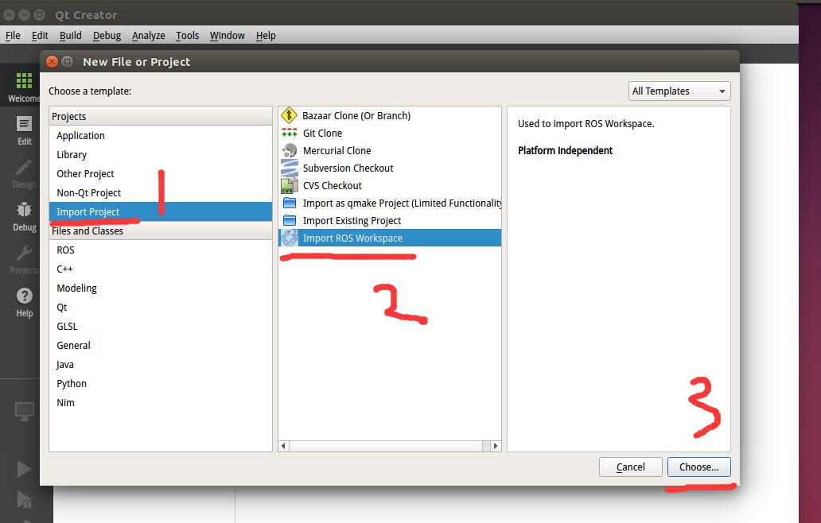Select Other Project category

(161, 173)
